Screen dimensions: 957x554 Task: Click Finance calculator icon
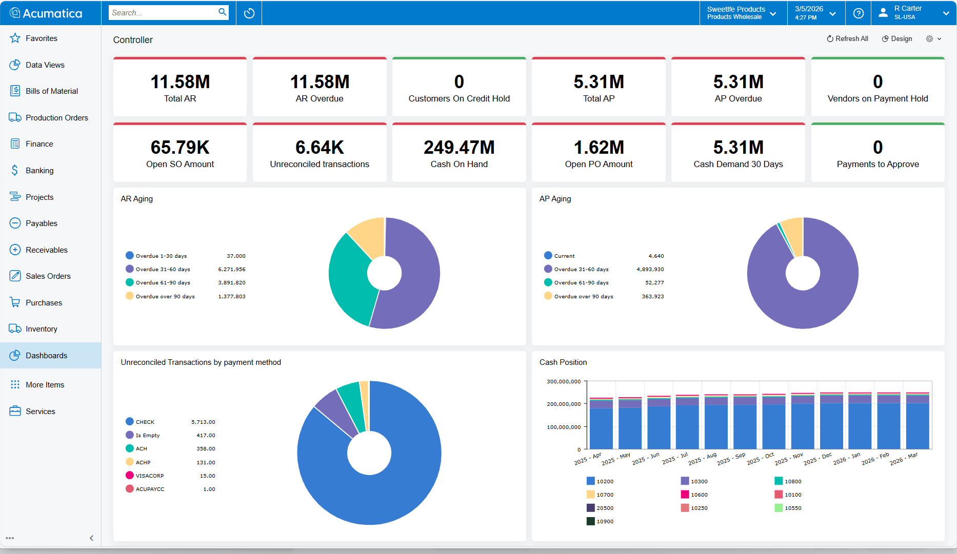(x=15, y=144)
